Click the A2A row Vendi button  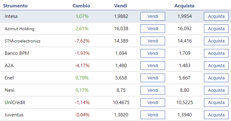pos(153,66)
